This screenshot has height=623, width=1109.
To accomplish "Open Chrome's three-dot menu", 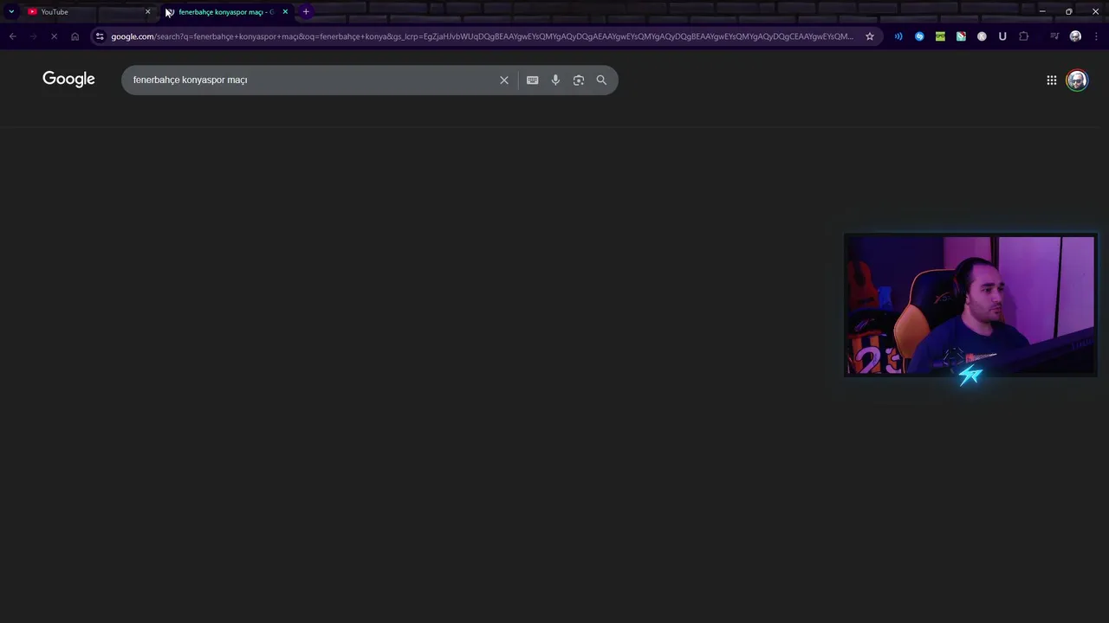I will [x=1097, y=36].
